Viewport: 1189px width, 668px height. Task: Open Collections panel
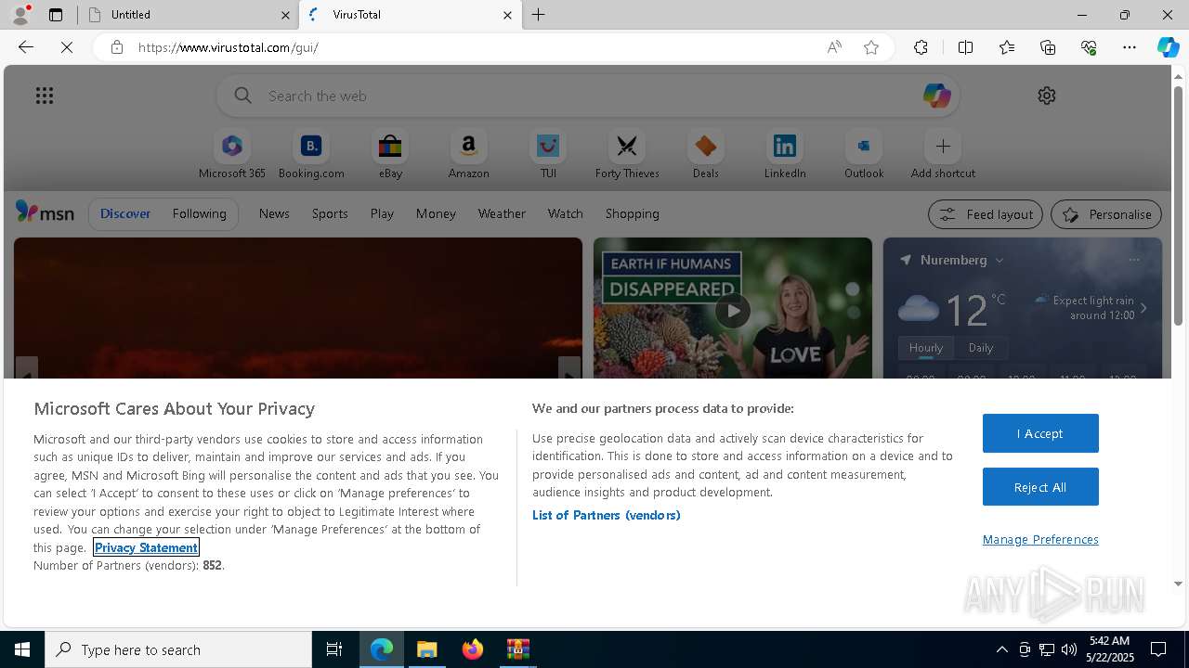click(1048, 47)
